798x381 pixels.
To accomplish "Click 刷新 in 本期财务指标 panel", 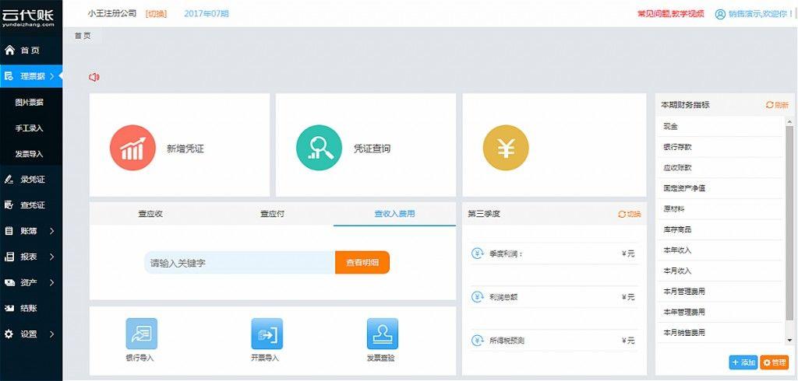I will [x=777, y=105].
